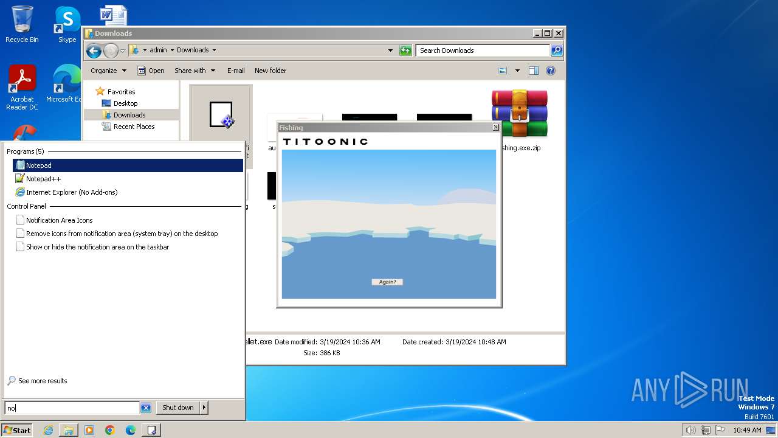The height and width of the screenshot is (438, 778).
Task: Open Microsoft Edge desktop shortcut
Action: click(64, 84)
